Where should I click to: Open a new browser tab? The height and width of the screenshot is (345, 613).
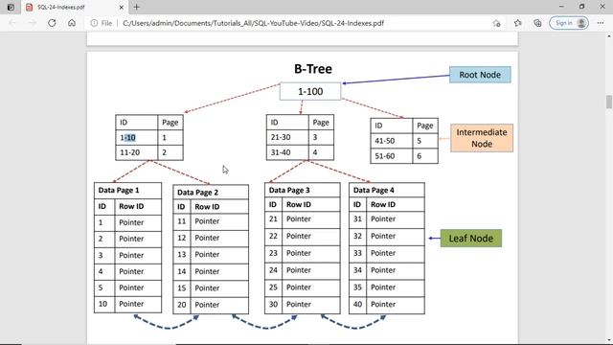[136, 7]
